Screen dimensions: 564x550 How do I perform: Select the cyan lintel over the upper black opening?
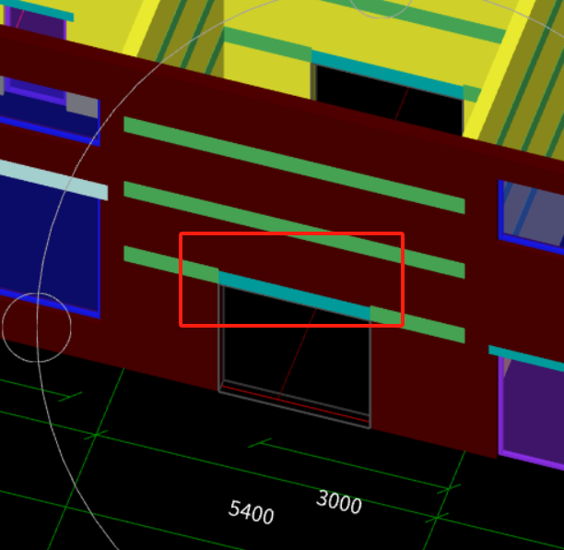pyautogui.click(x=387, y=75)
